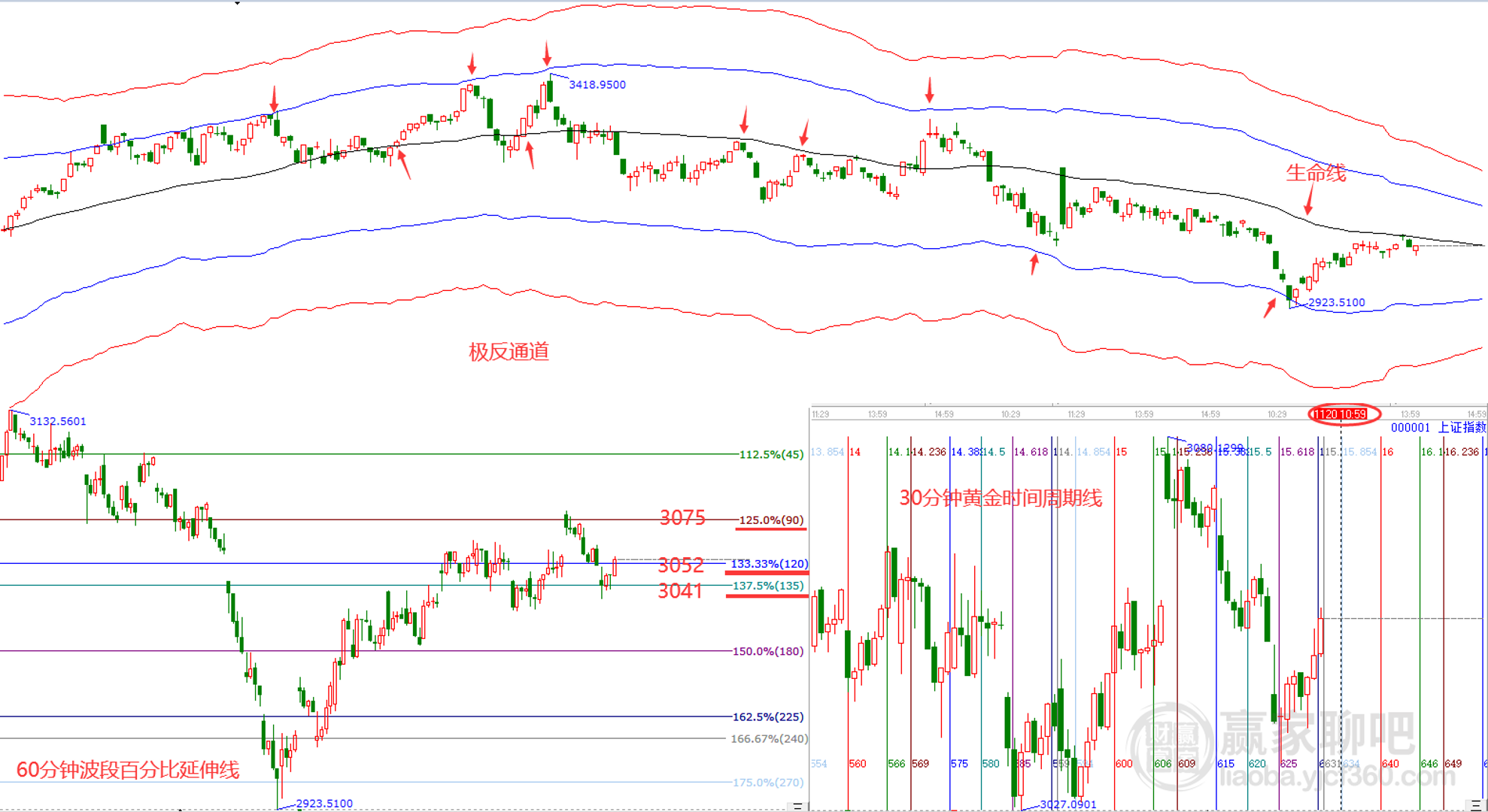Select the highlighted 1120 10:59 time marker
This screenshot has height=812, width=1488.
point(1340,414)
